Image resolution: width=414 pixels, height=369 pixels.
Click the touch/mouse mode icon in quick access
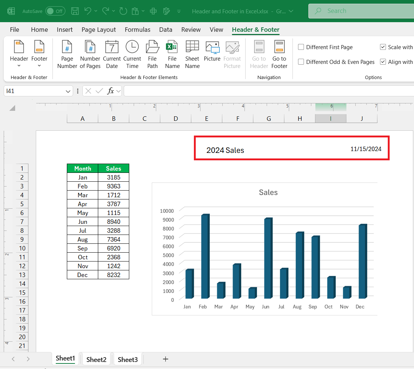[153, 11]
